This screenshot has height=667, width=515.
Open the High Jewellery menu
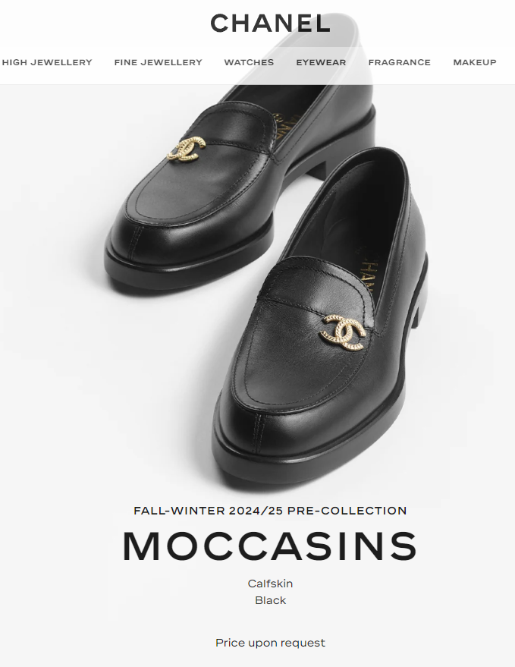47,62
